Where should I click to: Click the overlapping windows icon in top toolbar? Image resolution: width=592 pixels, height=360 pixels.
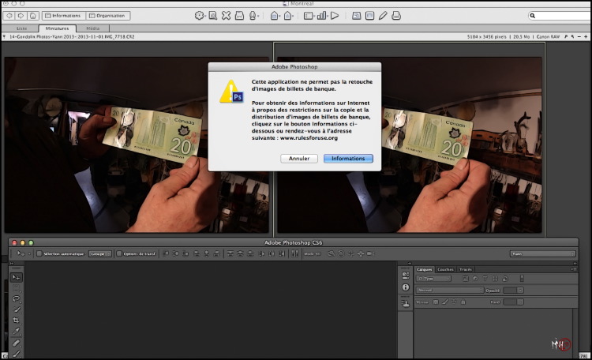pyautogui.click(x=356, y=16)
